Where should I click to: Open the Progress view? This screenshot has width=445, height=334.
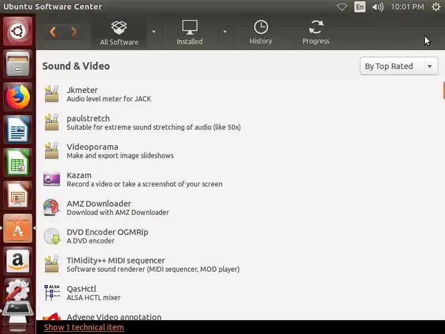click(316, 33)
